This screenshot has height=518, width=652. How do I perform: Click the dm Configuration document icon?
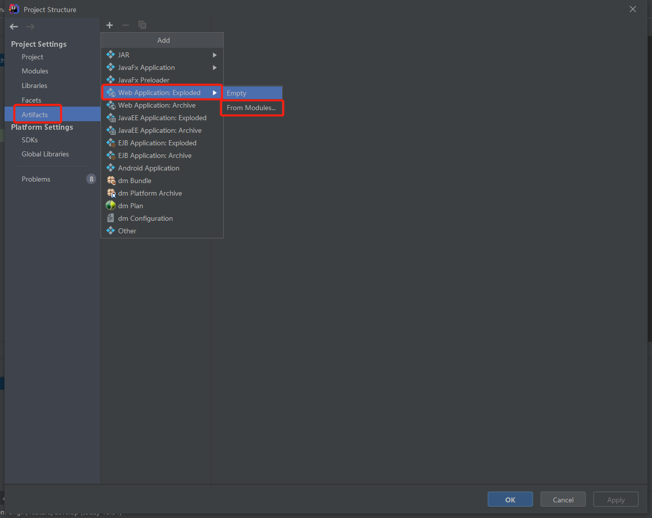pos(111,218)
